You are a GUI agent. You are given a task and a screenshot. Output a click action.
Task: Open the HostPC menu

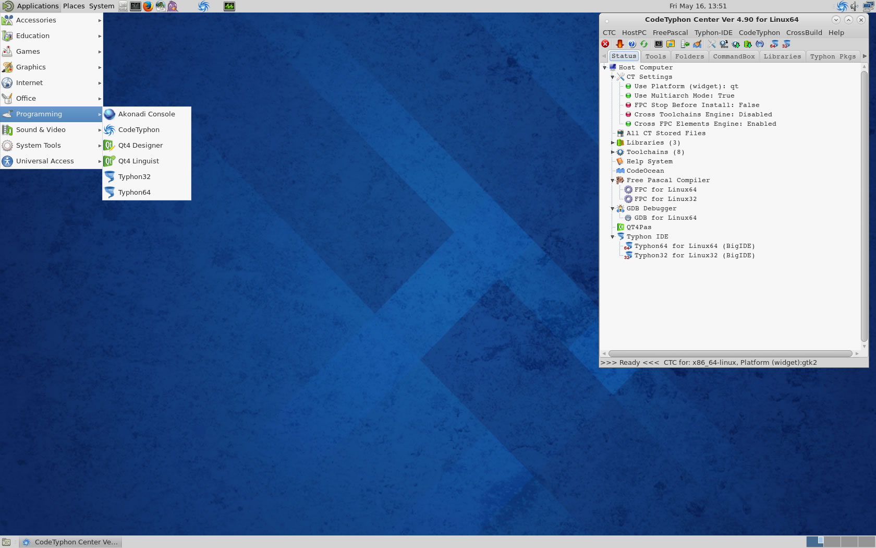coord(634,32)
